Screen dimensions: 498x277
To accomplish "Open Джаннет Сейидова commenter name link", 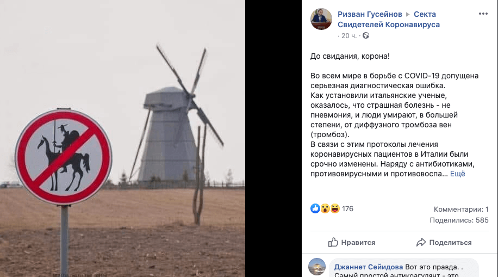I will [369, 267].
